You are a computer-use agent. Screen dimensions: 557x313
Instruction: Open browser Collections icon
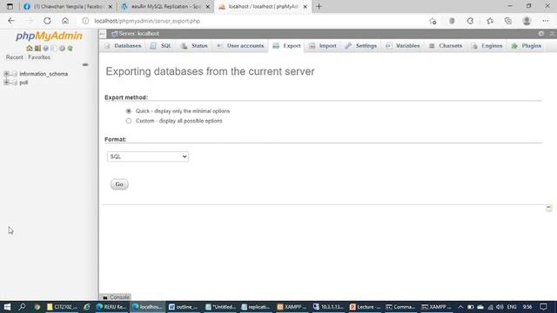[x=508, y=21]
